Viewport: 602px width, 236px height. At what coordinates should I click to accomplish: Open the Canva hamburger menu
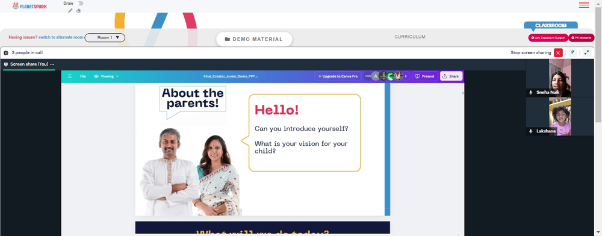pos(69,76)
